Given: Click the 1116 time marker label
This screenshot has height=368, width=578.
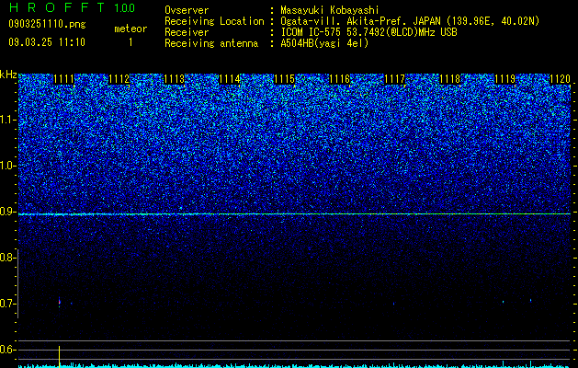Looking at the screenshot, I should tap(339, 79).
